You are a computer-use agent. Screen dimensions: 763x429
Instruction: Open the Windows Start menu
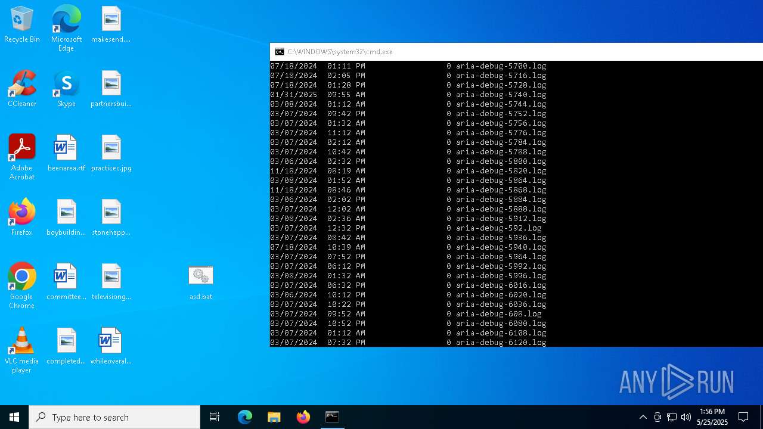click(14, 417)
